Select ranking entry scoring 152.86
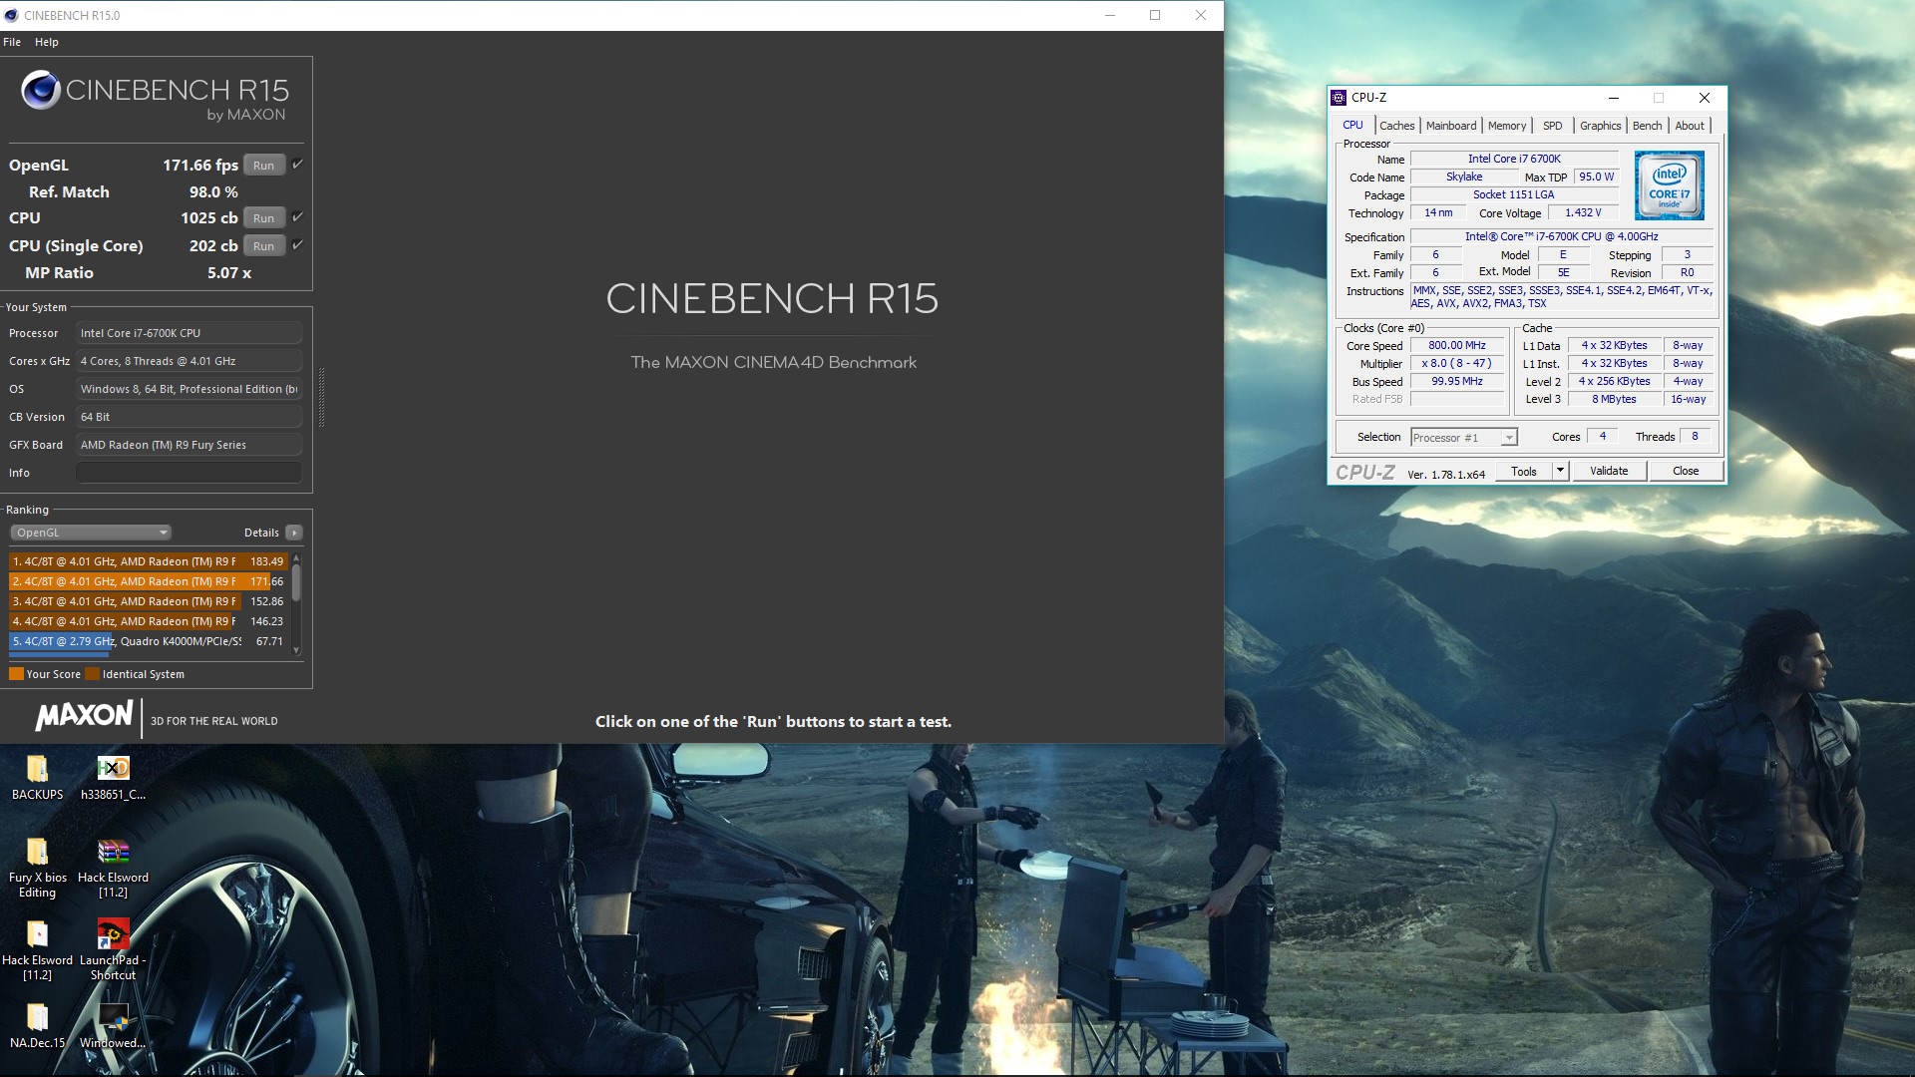The width and height of the screenshot is (1915, 1077). pos(149,601)
